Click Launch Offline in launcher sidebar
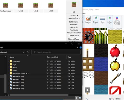Screen dimensions: 124x100 [73, 18]
